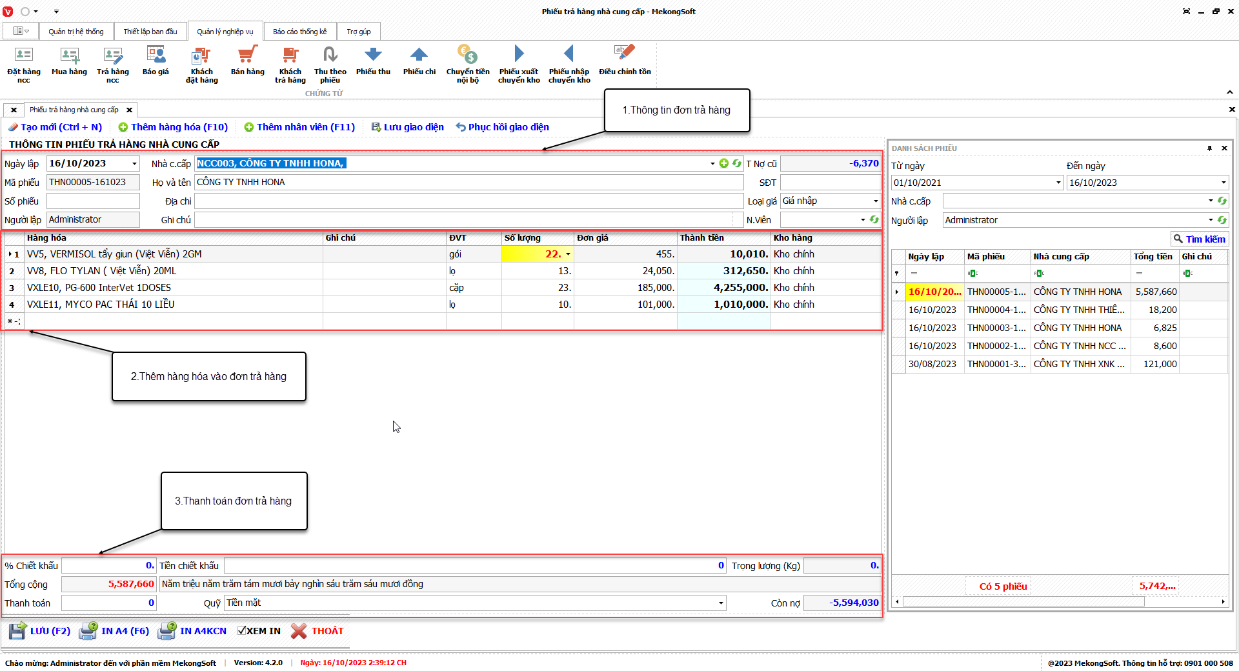1239x671 pixels.
Task: Expand the Ngày lập date dropdown
Action: [134, 164]
